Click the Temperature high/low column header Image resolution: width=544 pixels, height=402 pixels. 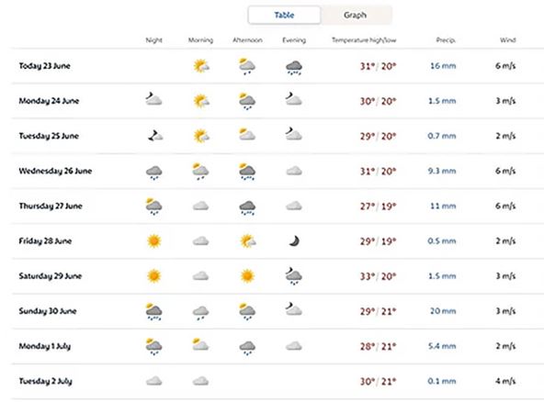(364, 40)
